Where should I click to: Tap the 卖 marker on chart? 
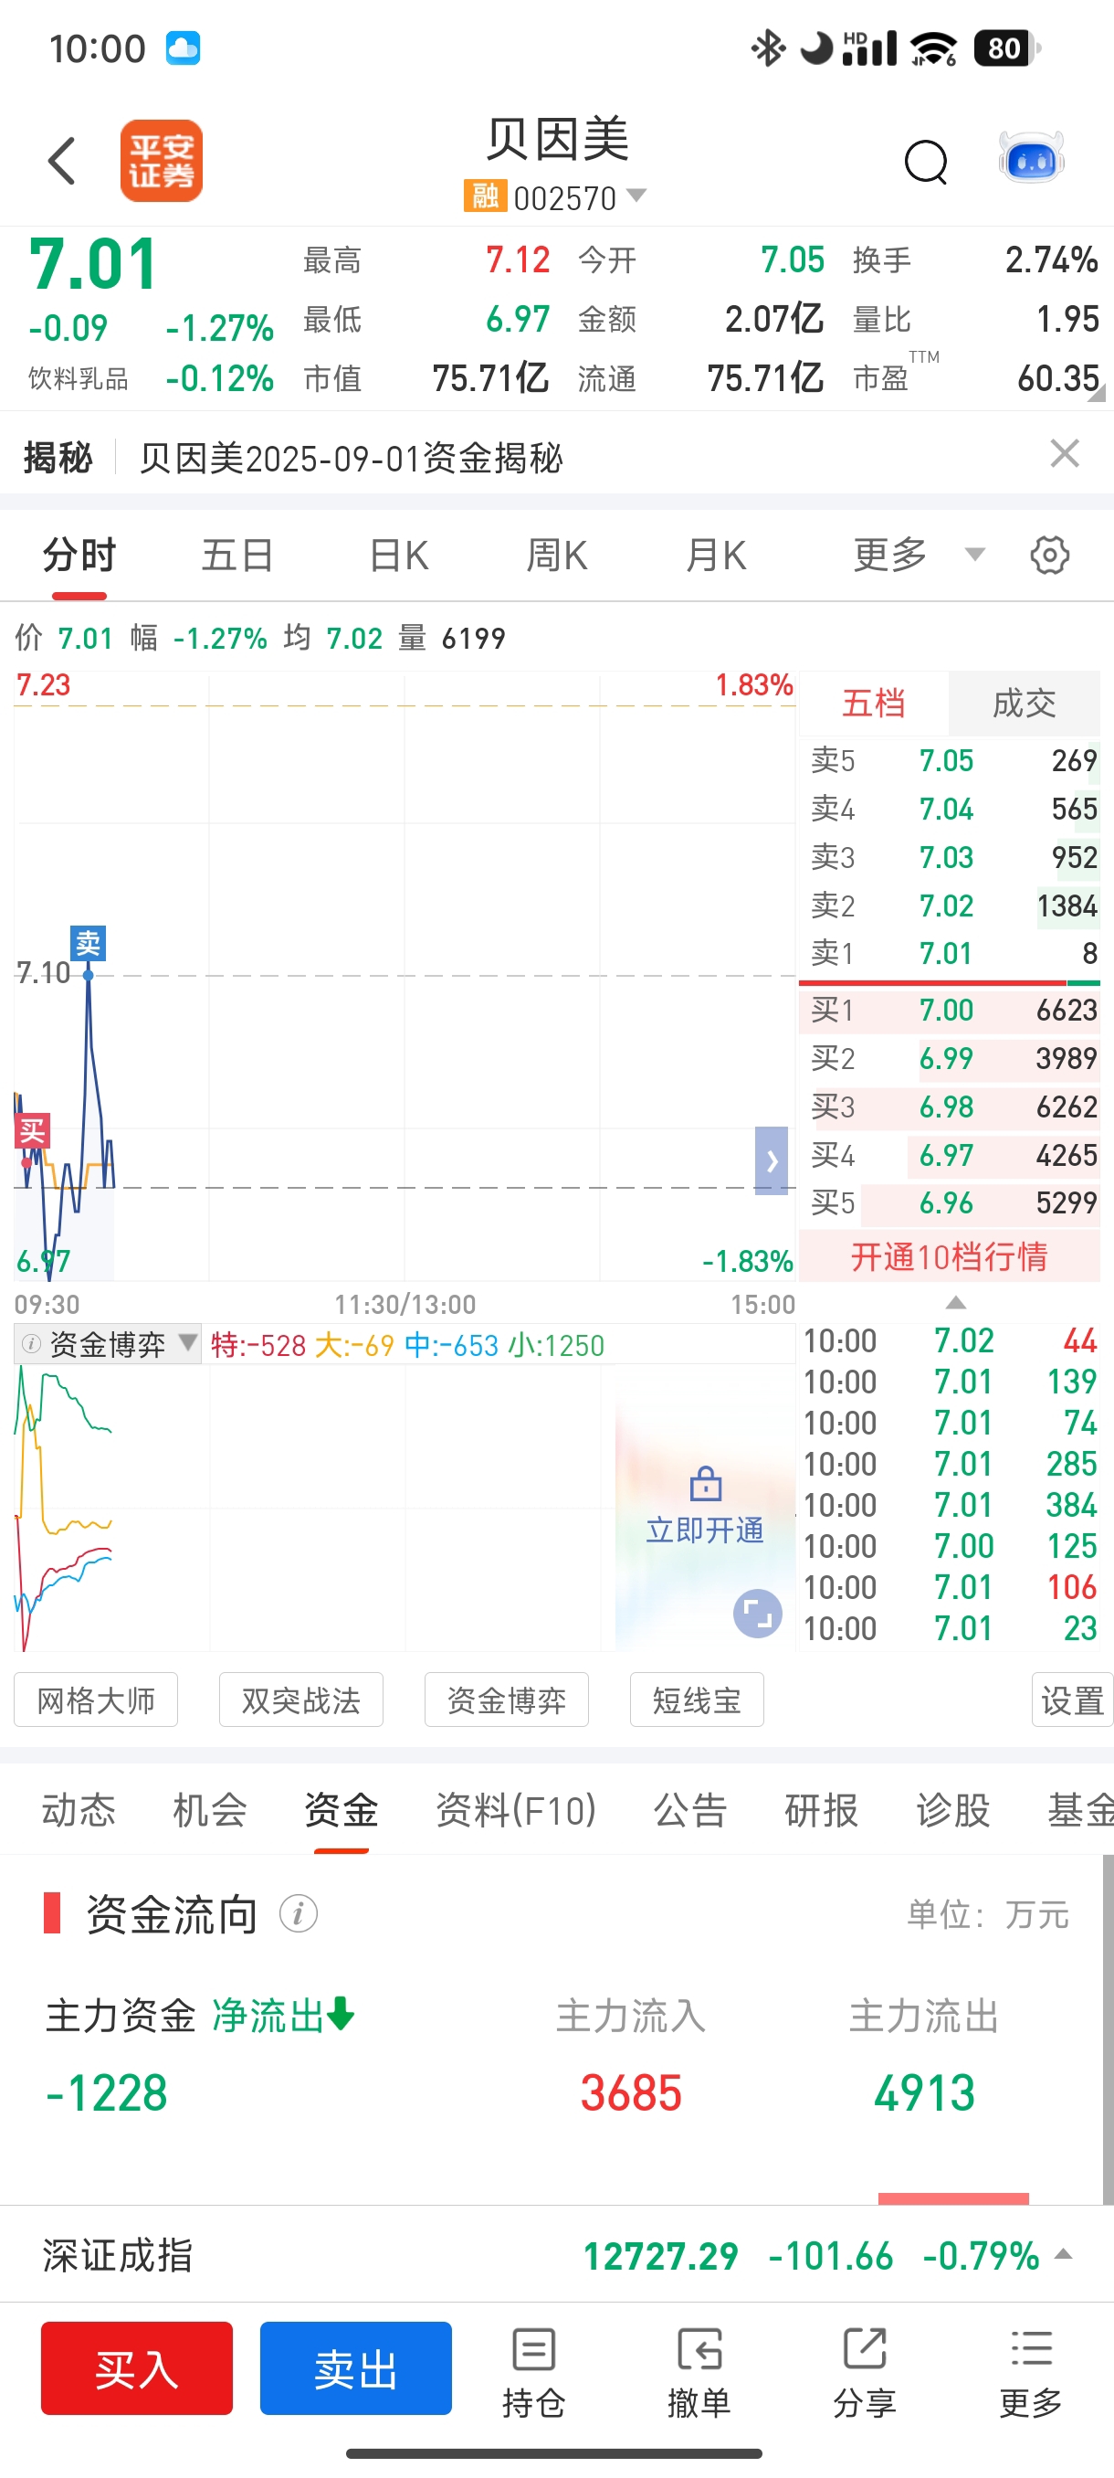[88, 943]
